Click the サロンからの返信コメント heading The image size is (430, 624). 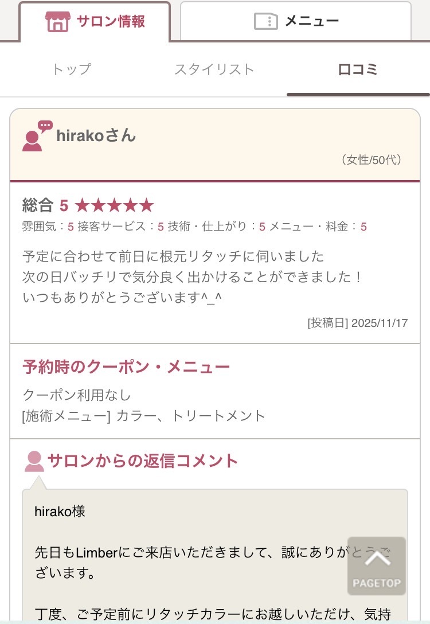point(143,461)
